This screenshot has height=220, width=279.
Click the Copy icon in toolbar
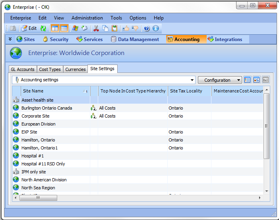105,28
